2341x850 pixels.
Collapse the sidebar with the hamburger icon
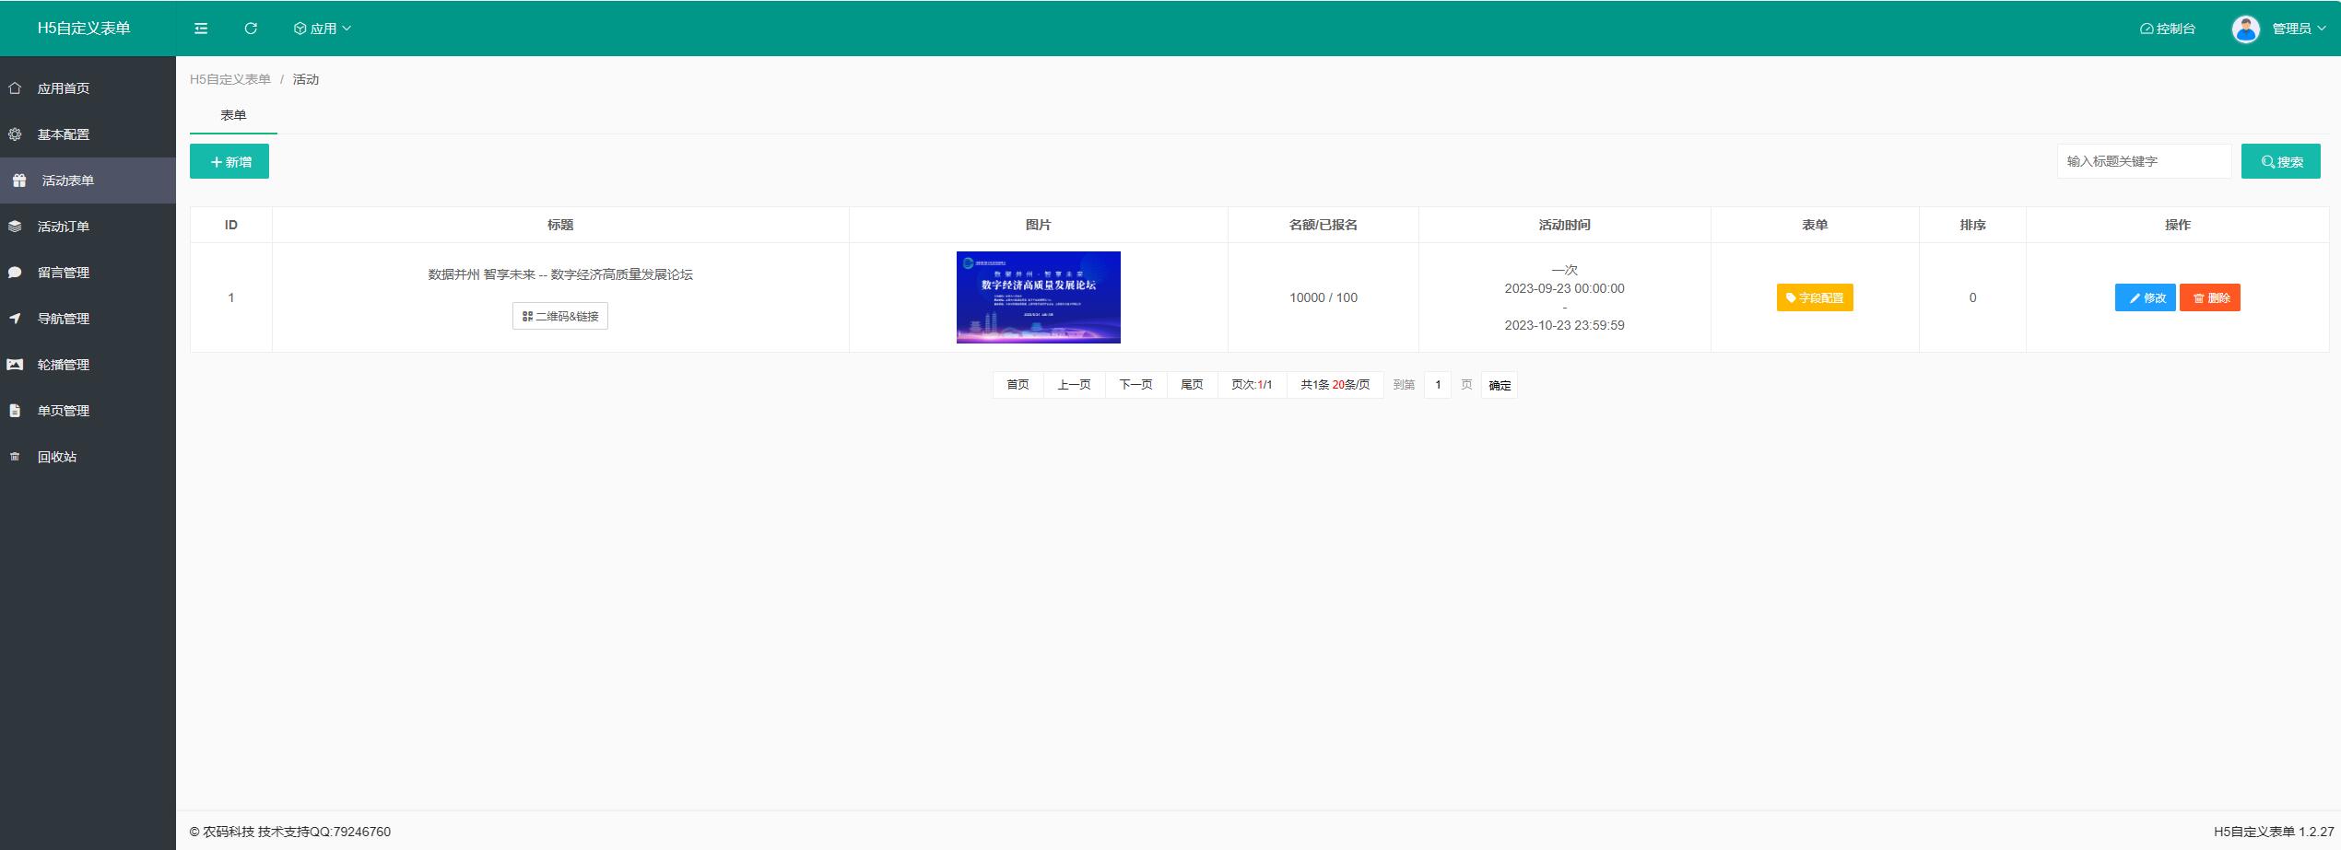coord(200,29)
